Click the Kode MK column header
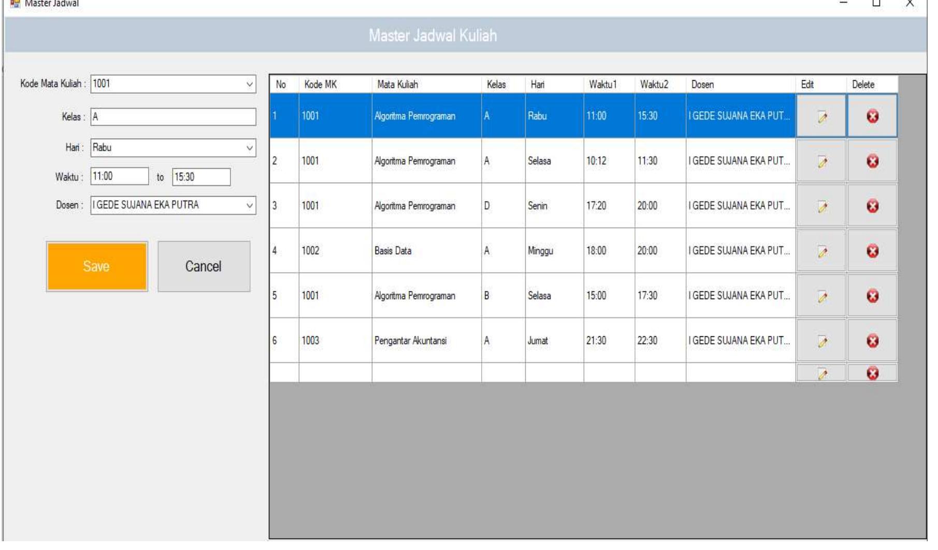Viewport: 938px width, 550px height. [336, 85]
